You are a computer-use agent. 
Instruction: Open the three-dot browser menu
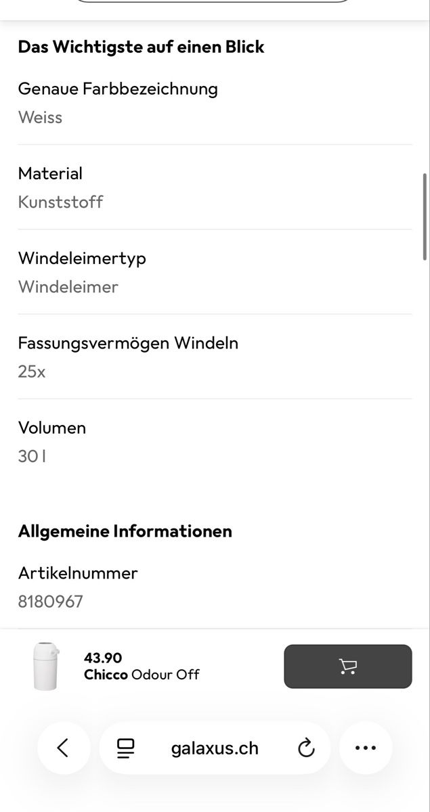[366, 748]
